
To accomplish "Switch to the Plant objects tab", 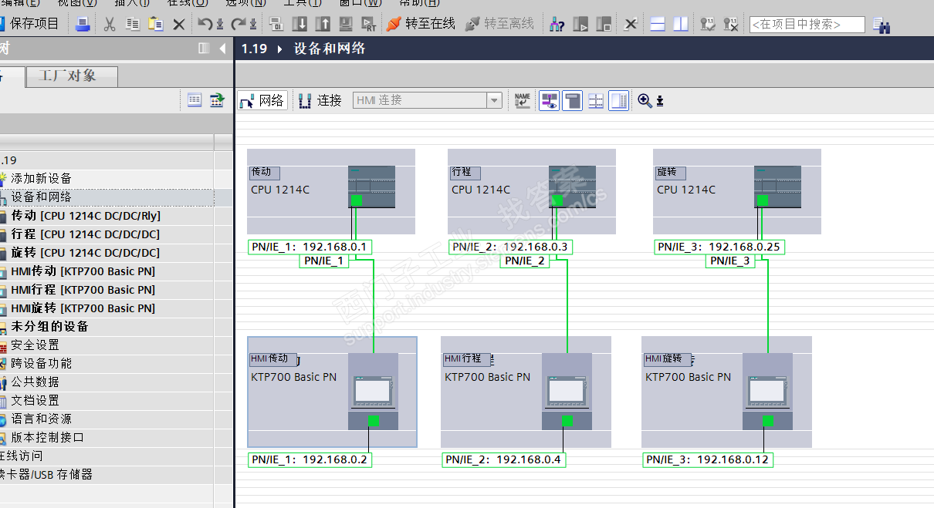I will (72, 76).
